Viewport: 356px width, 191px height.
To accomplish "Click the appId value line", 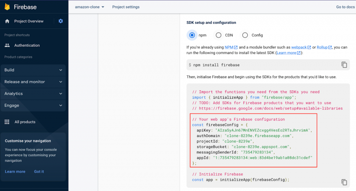I will tap(254, 158).
